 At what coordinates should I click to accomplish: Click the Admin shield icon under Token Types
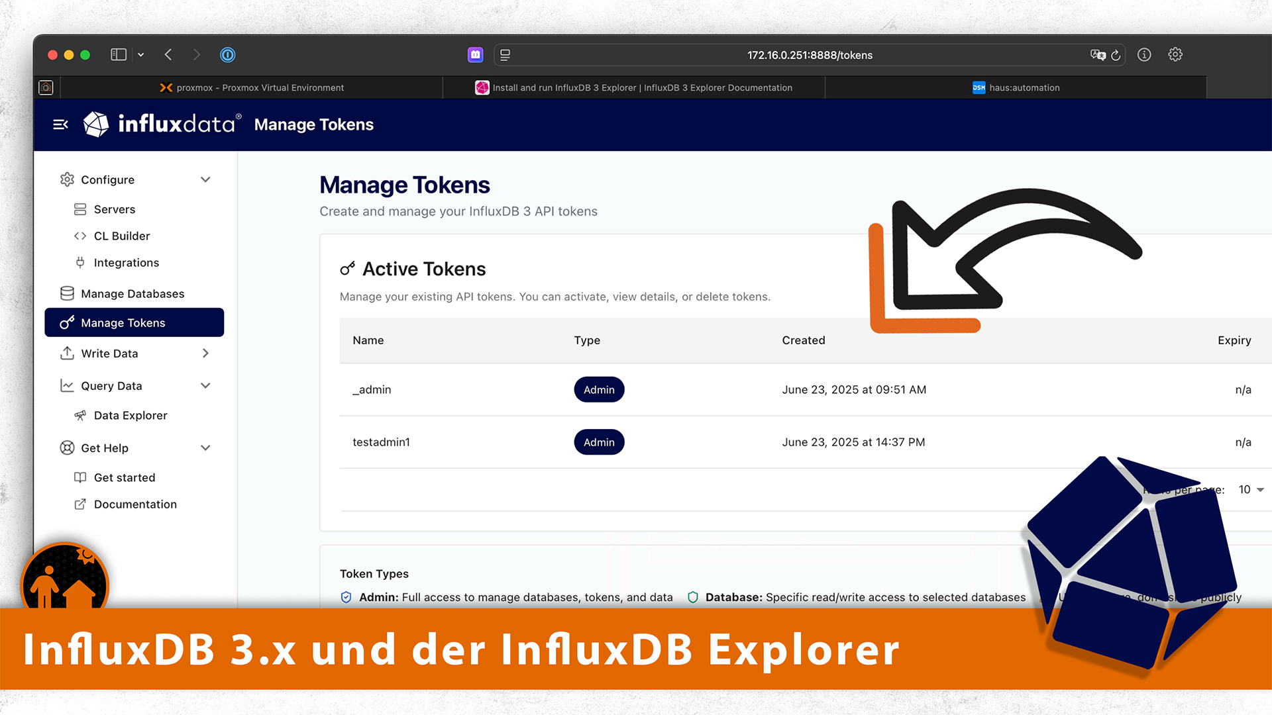346,597
